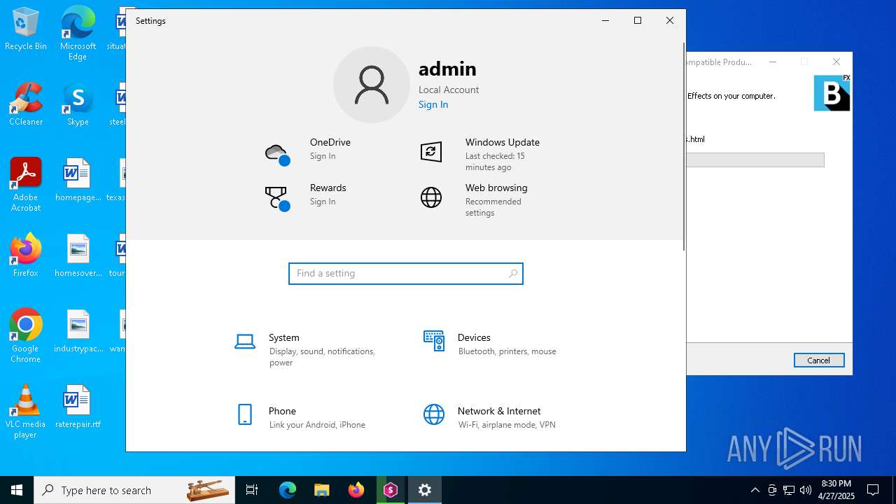The width and height of the screenshot is (896, 504).
Task: Select the Microsoft Edge desktop shortcut
Action: (x=78, y=34)
